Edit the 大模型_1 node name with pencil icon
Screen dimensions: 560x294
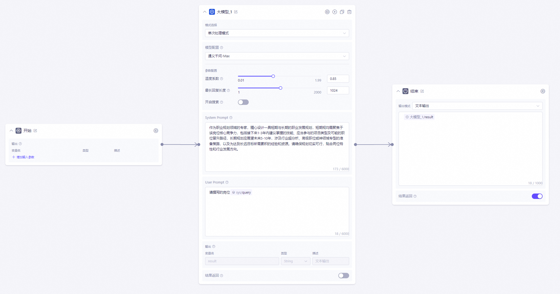[x=236, y=12]
